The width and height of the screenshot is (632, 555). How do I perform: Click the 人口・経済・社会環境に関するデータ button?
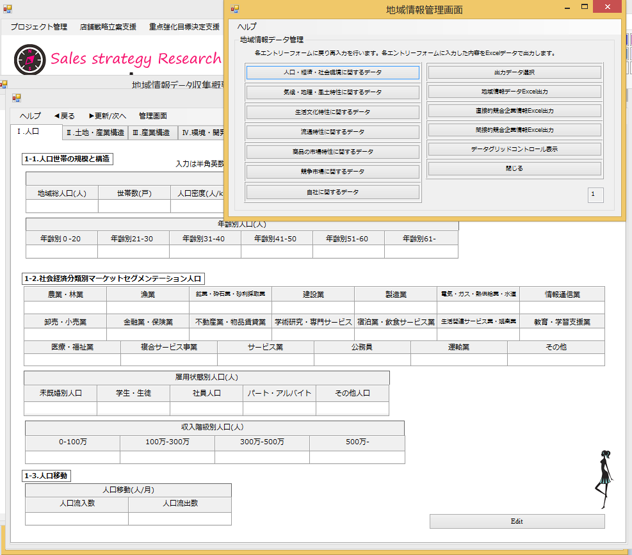[x=332, y=72]
